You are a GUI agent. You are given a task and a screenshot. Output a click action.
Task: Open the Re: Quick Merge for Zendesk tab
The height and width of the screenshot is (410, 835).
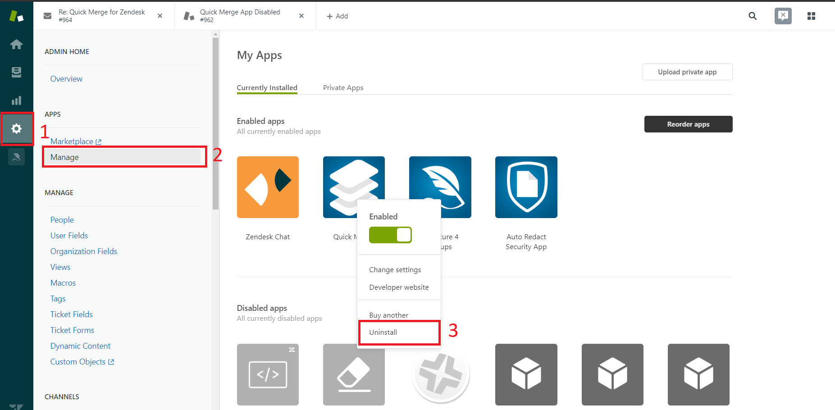click(104, 16)
